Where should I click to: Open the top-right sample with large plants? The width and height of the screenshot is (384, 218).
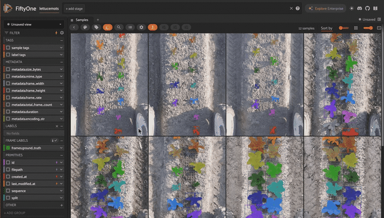coord(343,84)
